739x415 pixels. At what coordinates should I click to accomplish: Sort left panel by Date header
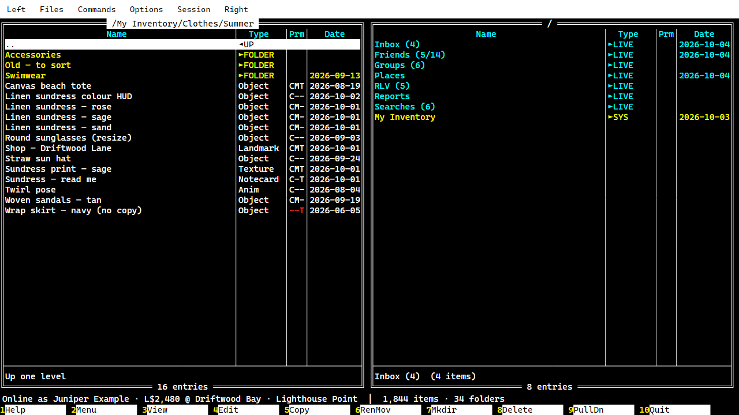pyautogui.click(x=334, y=34)
